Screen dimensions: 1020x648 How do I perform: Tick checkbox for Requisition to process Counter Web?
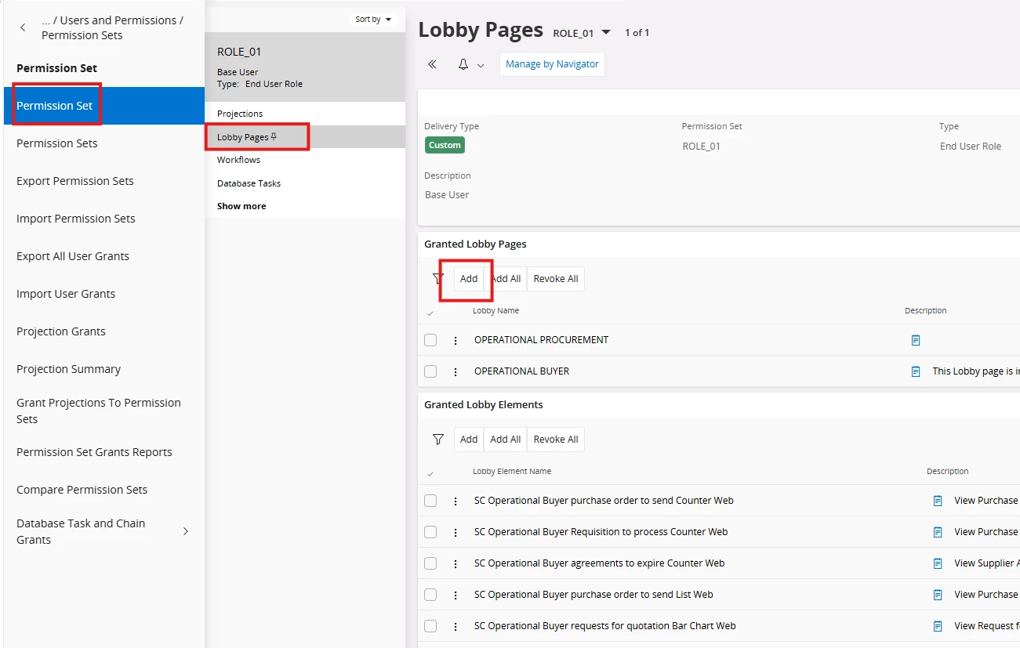coord(430,532)
